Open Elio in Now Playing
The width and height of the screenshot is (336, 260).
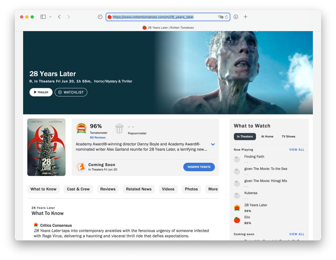click(247, 217)
